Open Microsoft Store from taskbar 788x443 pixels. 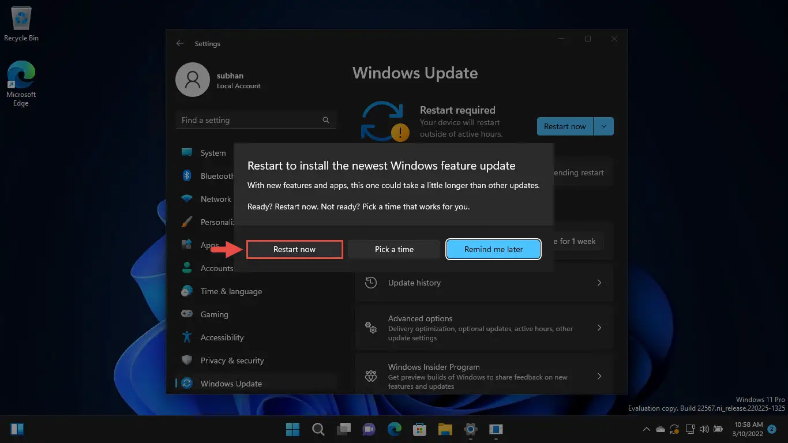point(419,429)
